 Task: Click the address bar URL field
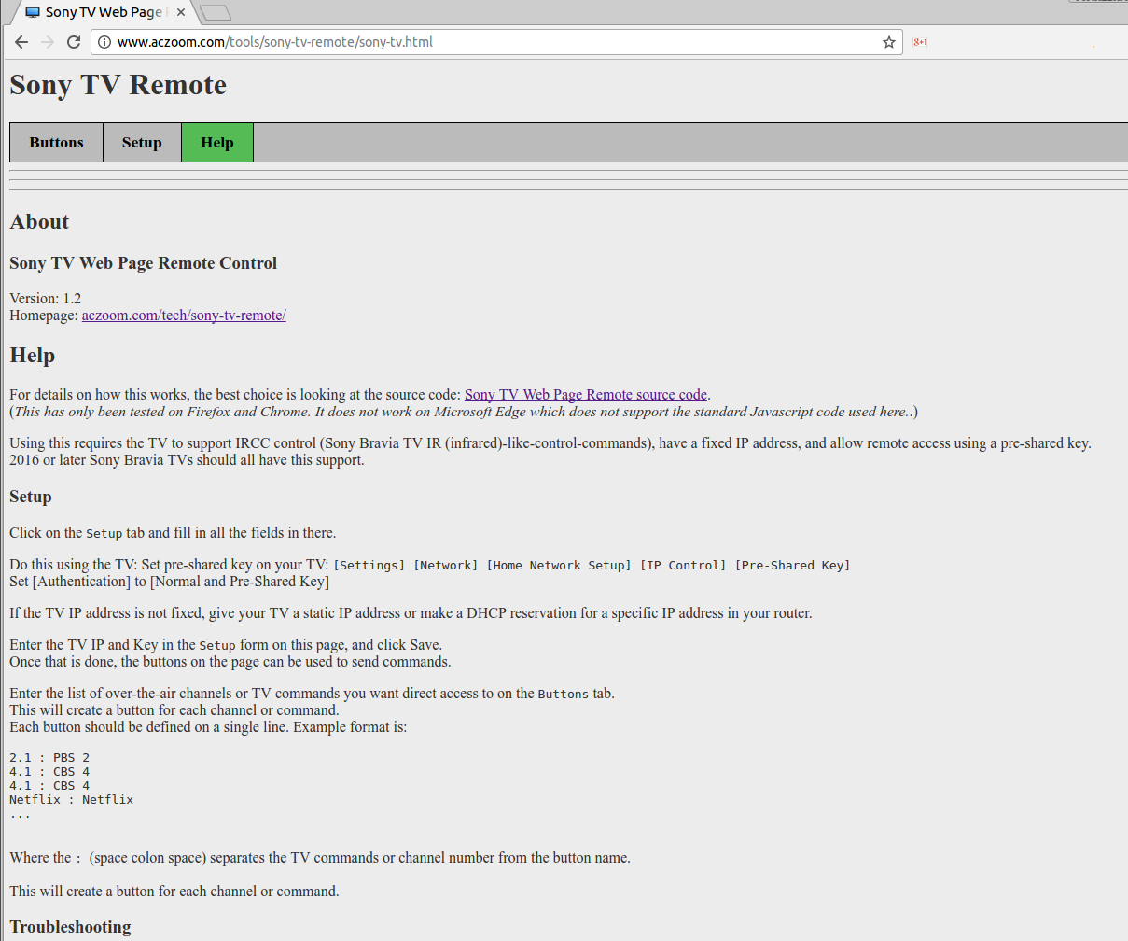tap(494, 42)
